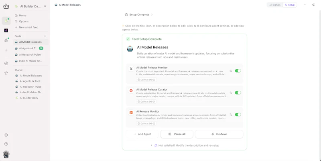This screenshot has width=321, height=161.
Task: Click the pin icon next to AI Builder Da...
Action: click(x=45, y=6)
